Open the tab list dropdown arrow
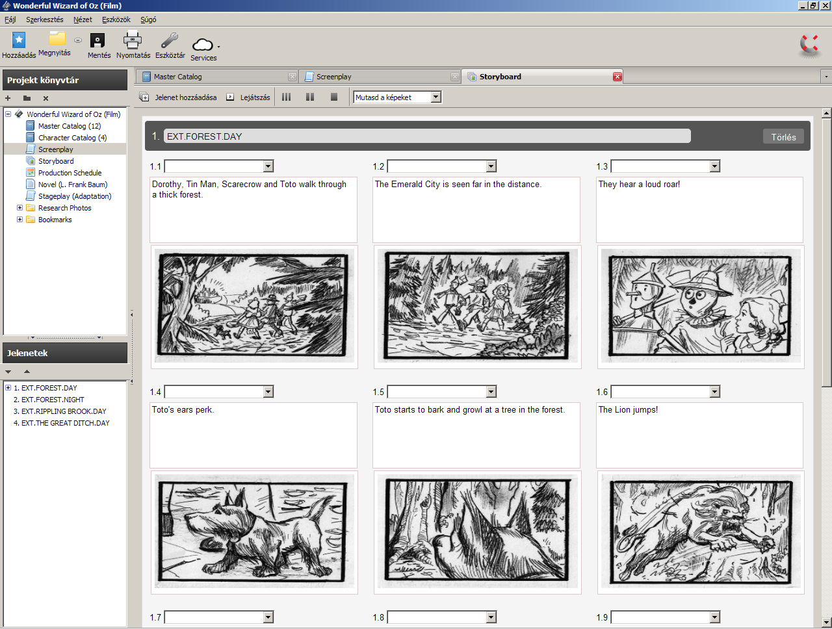This screenshot has height=629, width=832. (x=826, y=77)
